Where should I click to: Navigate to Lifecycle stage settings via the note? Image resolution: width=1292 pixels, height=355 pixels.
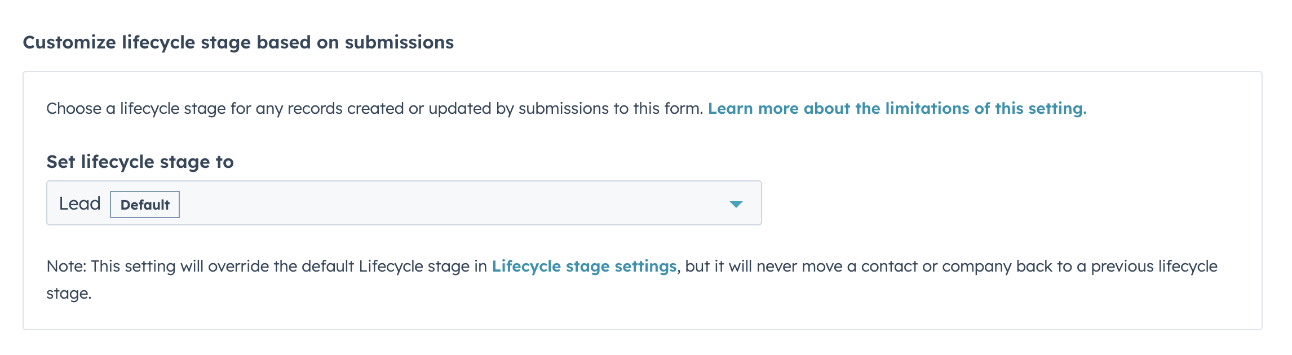tap(584, 266)
